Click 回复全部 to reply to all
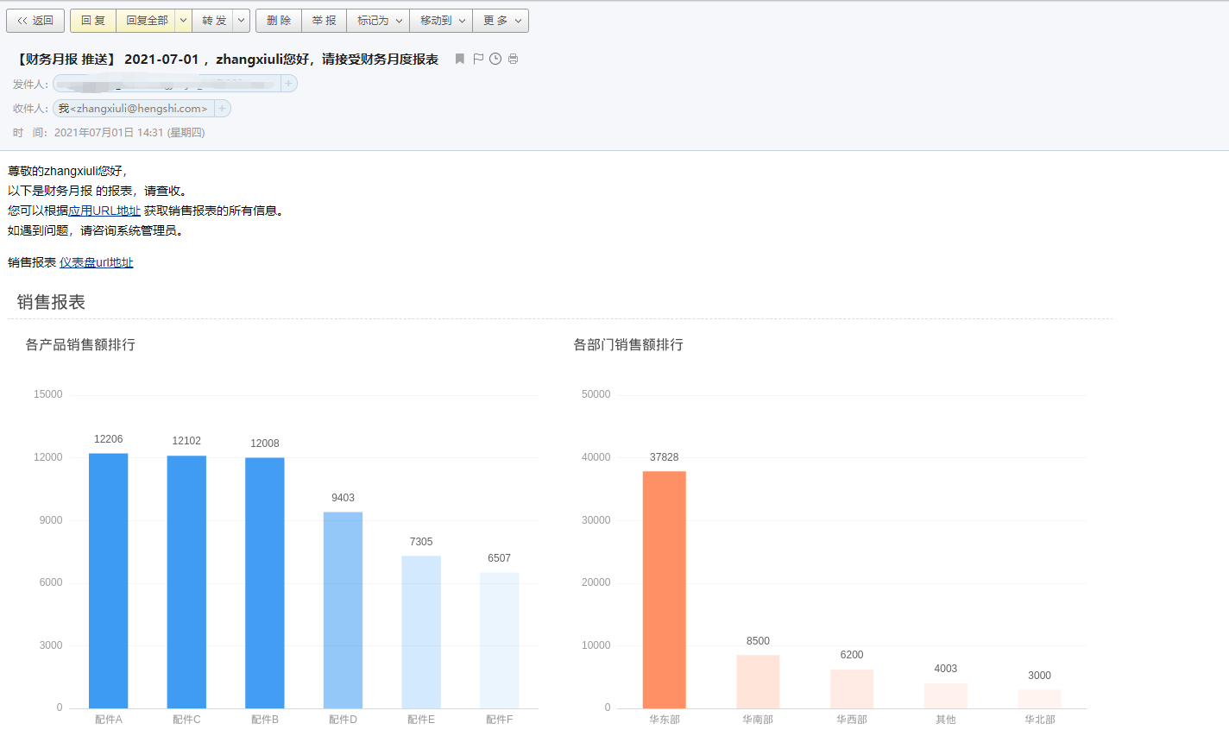 tap(147, 21)
